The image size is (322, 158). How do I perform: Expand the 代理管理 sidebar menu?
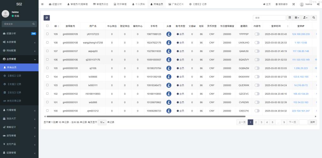coord(19,110)
